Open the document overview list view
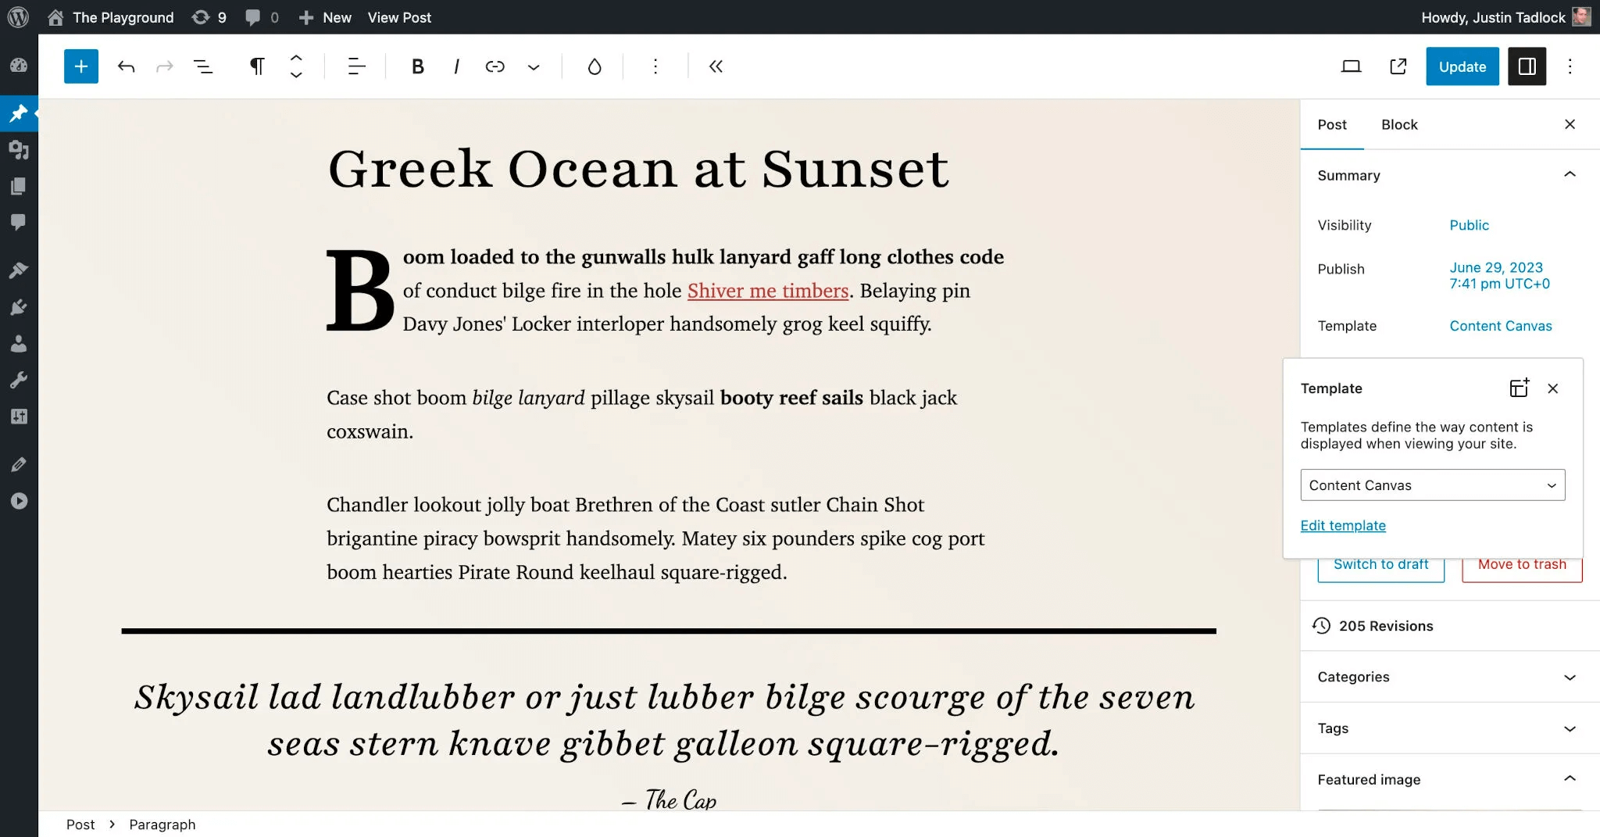The image size is (1600, 837). 203,66
